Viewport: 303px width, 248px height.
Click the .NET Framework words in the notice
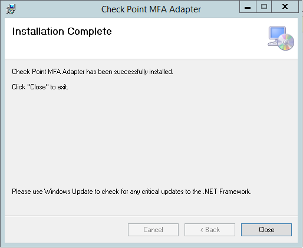tap(228, 192)
